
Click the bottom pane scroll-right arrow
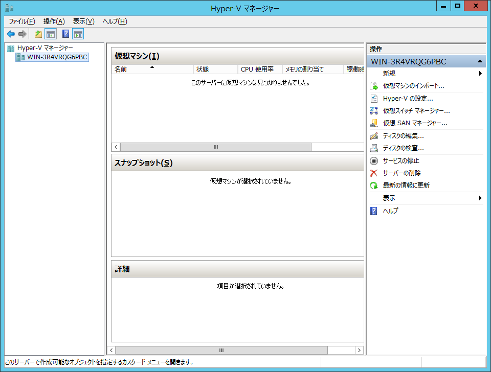pos(359,351)
